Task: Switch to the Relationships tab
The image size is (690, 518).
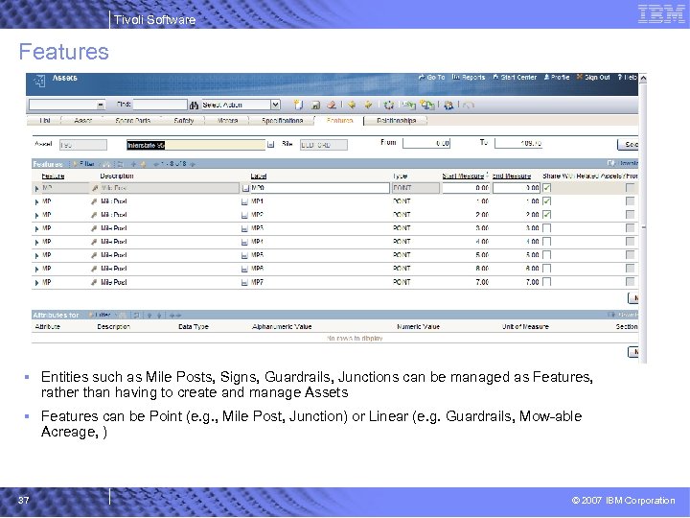Action: coord(396,121)
